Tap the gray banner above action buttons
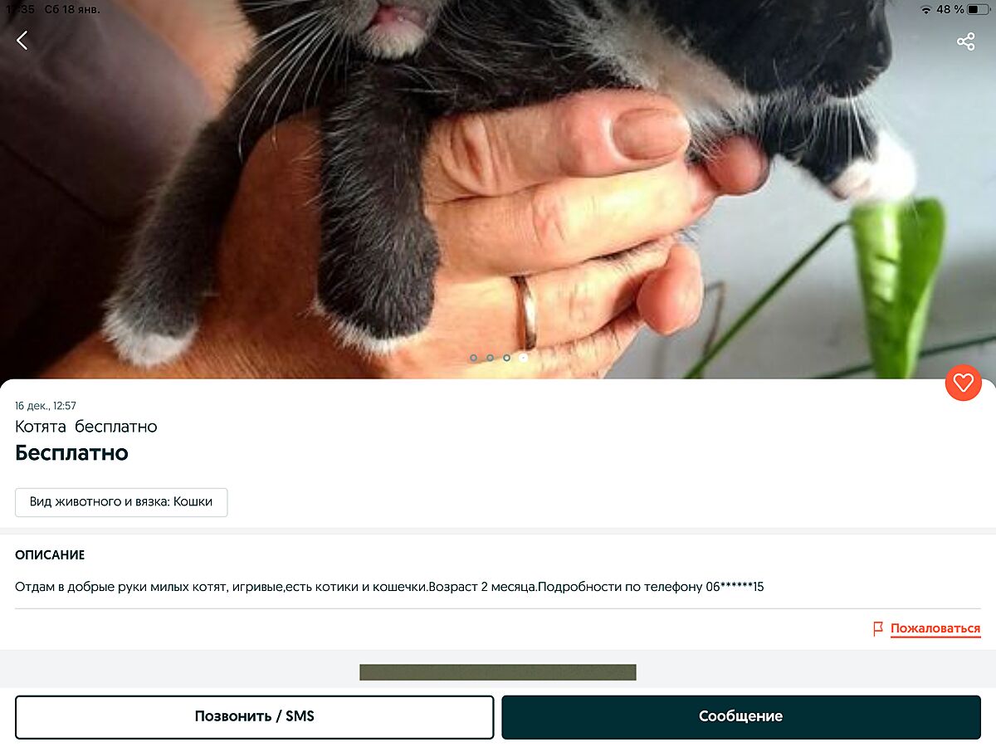 498,672
